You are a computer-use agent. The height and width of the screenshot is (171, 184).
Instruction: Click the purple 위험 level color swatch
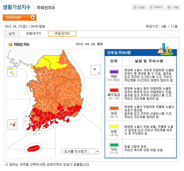click(114, 72)
